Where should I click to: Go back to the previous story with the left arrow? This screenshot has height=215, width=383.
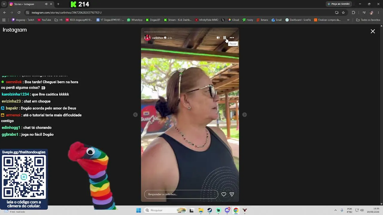(x=136, y=115)
